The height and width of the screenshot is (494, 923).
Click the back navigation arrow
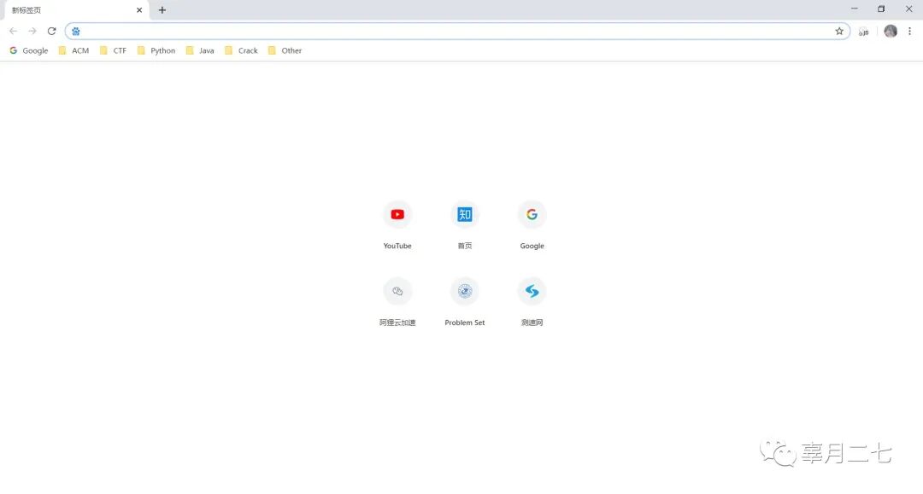(14, 31)
